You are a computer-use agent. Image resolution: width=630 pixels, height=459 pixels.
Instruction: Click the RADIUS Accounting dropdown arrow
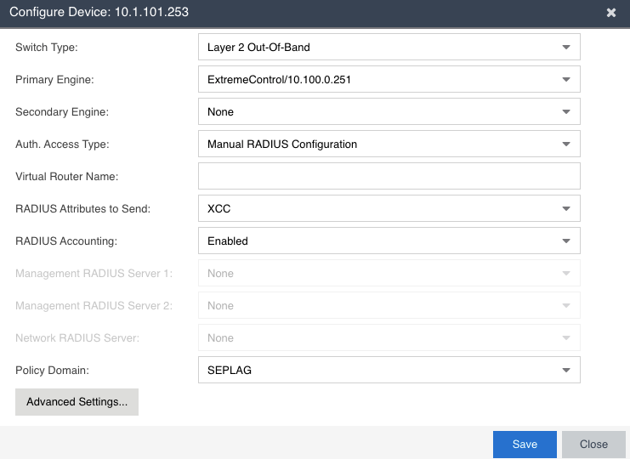click(x=566, y=241)
